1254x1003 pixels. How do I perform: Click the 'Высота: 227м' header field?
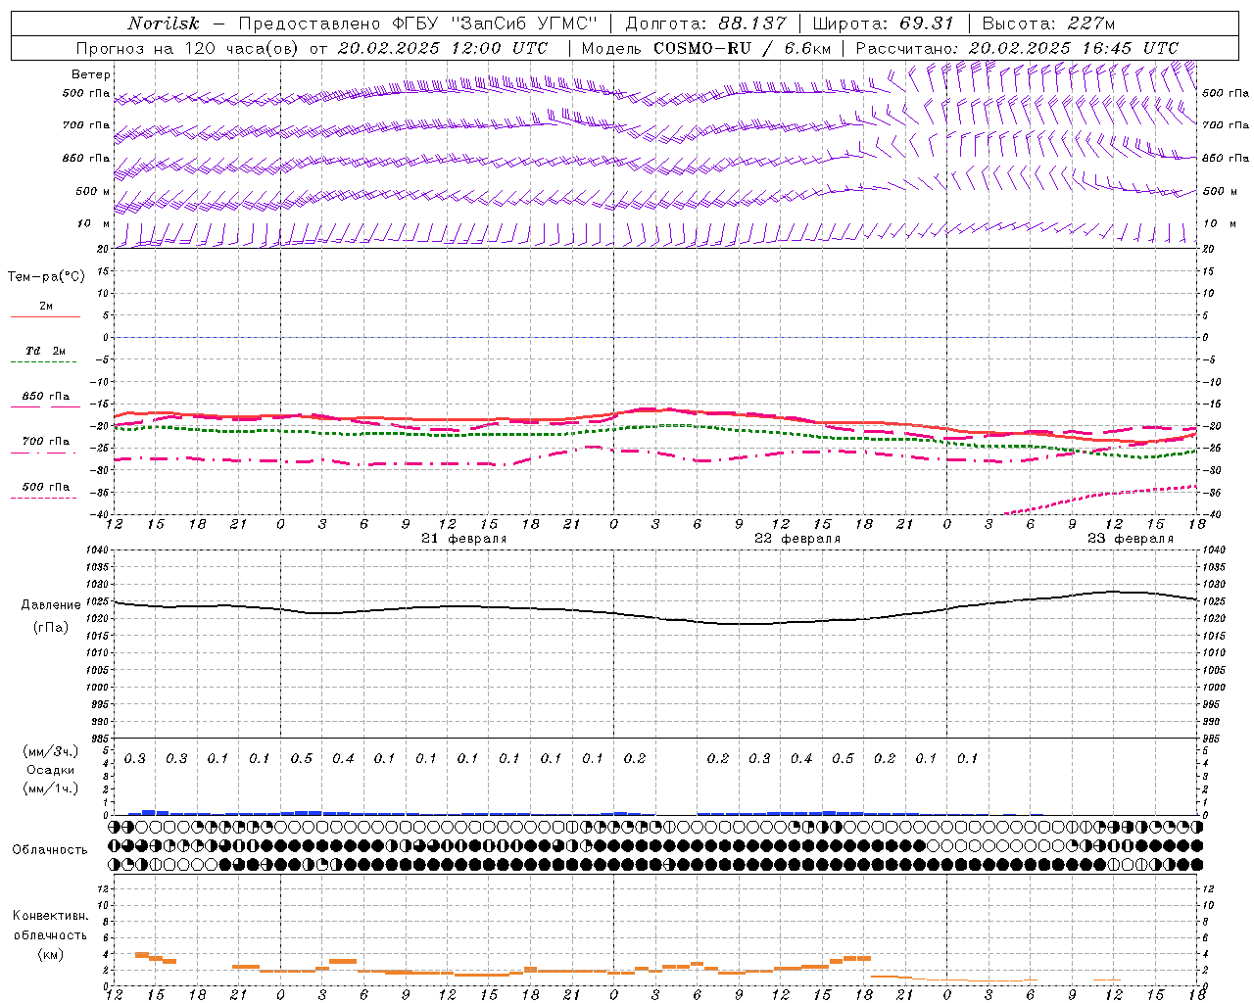click(1048, 24)
